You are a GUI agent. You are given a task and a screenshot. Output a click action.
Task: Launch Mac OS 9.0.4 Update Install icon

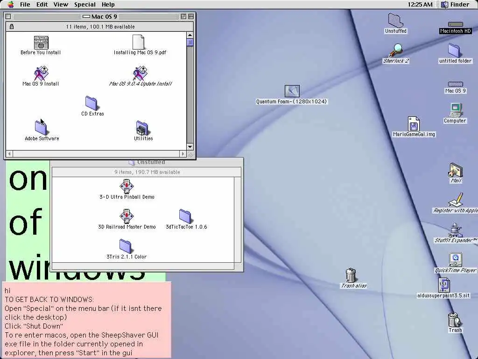(x=140, y=73)
